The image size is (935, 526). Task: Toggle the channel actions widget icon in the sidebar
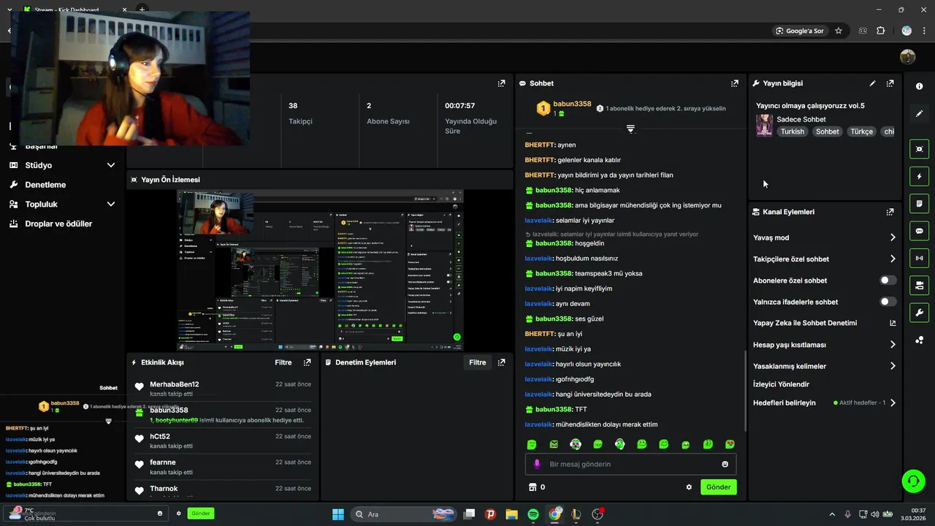point(919,285)
